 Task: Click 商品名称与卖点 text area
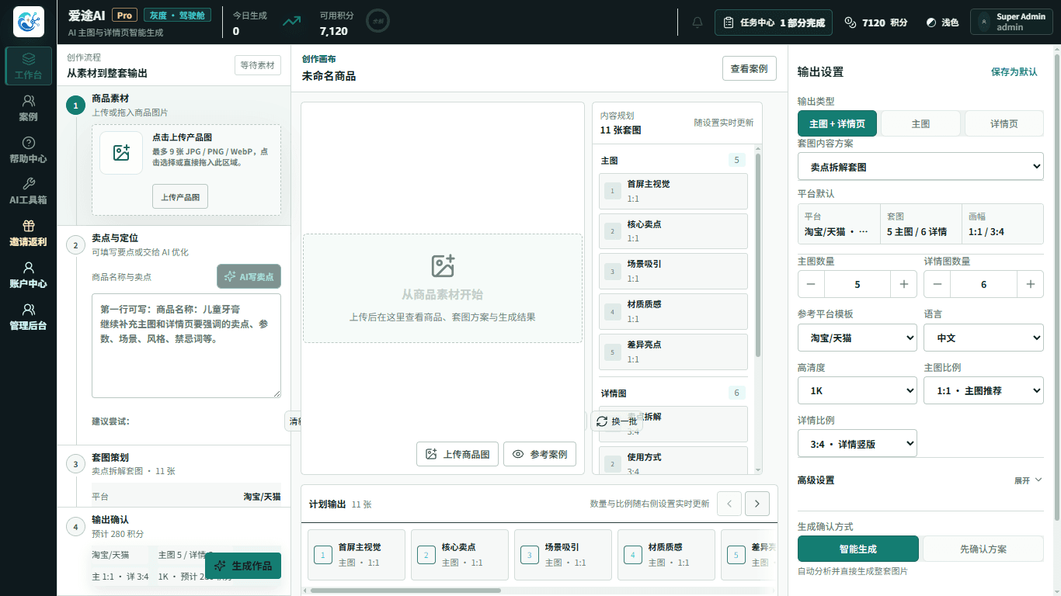[x=186, y=346]
